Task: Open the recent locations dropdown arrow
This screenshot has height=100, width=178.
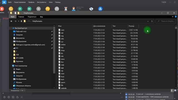Action: coord(19,21)
